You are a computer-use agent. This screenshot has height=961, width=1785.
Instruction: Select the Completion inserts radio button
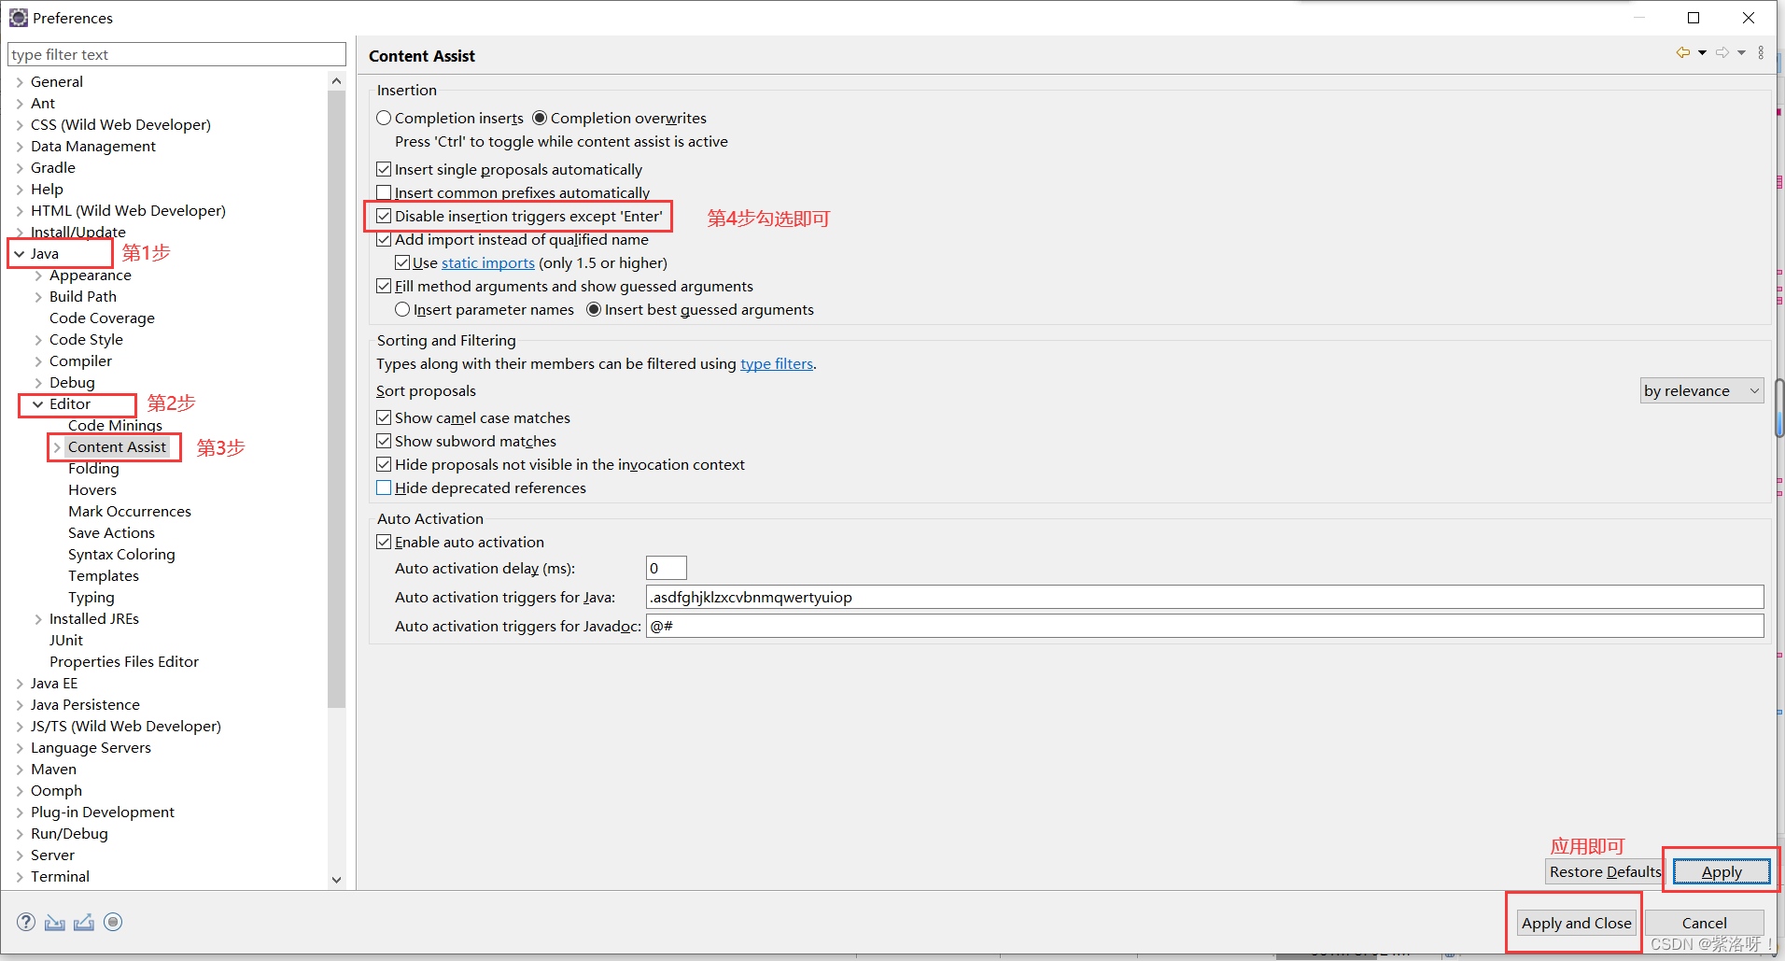384,118
